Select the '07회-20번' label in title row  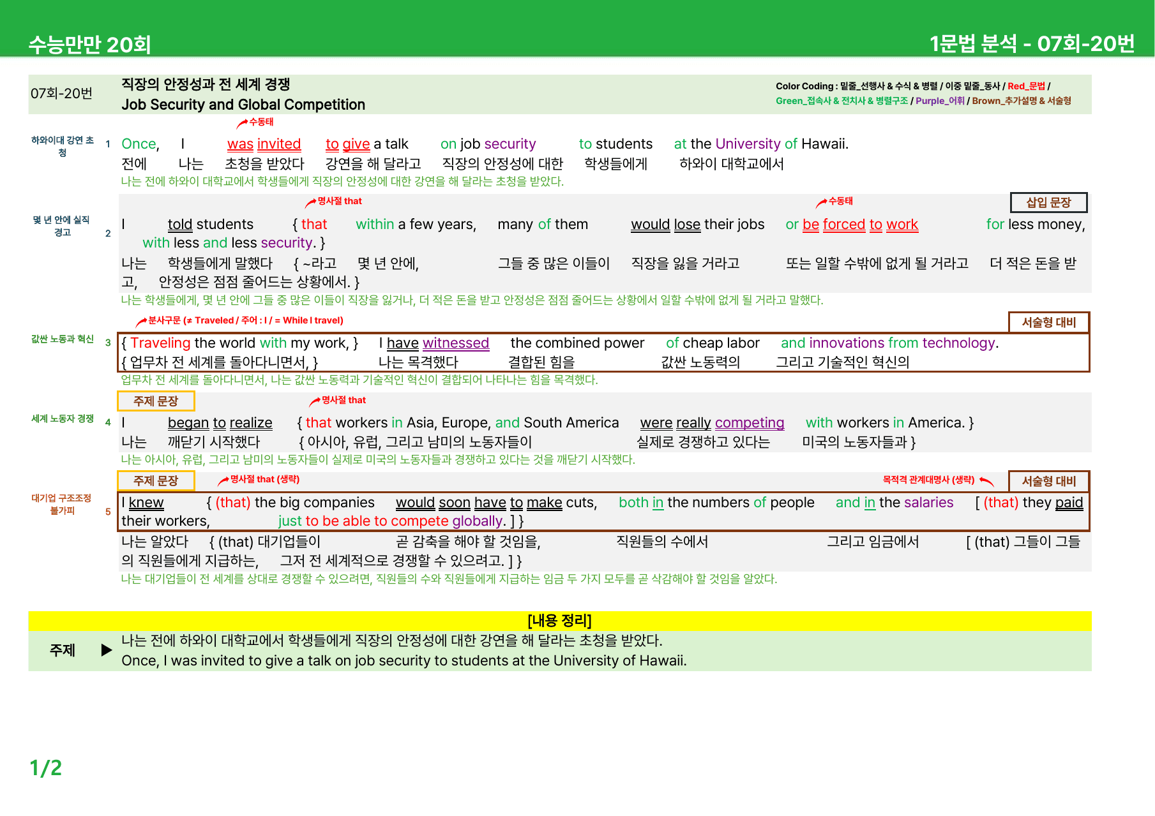(x=61, y=94)
